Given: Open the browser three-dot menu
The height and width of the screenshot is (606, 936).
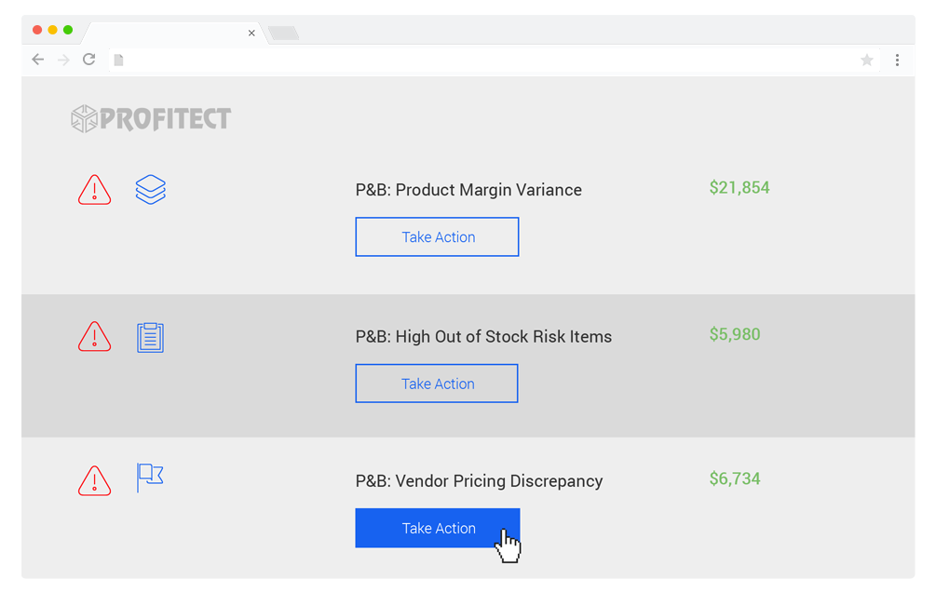Looking at the screenshot, I should tap(897, 60).
